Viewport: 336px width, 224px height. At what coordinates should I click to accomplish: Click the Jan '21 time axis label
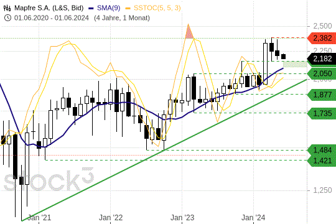tap(39, 218)
